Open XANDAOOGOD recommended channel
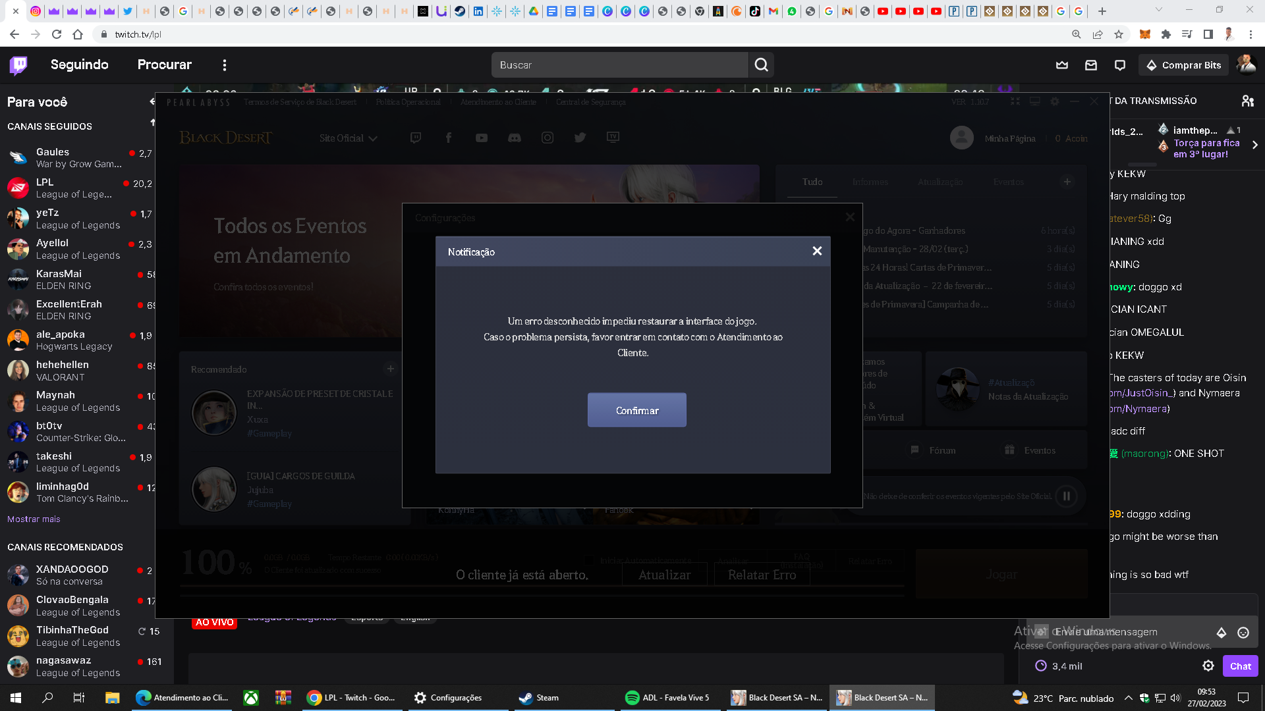The image size is (1265, 711). (x=79, y=575)
